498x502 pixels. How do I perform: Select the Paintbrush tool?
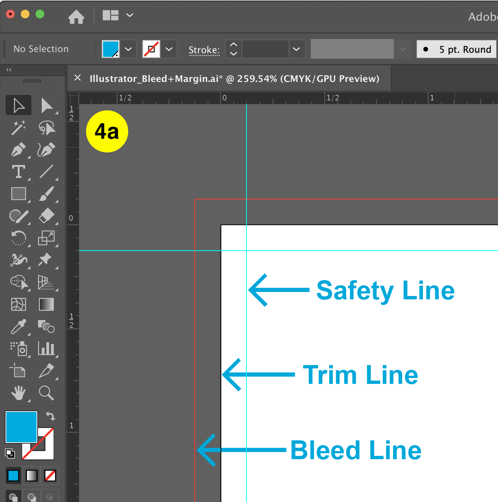(47, 194)
